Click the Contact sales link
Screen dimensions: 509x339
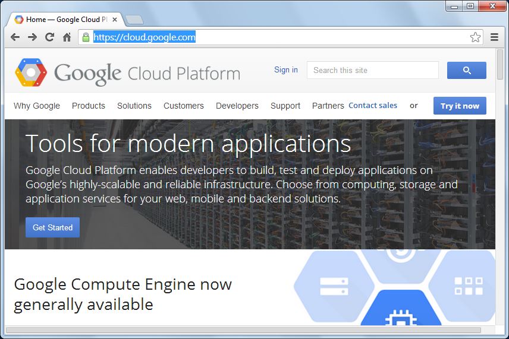pos(373,106)
